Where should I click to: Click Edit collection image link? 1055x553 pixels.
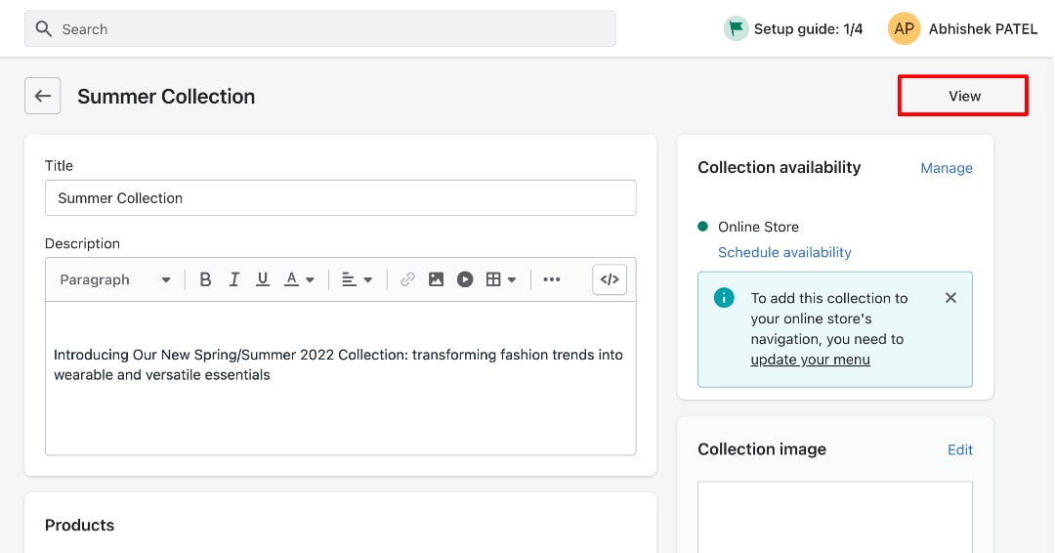(x=960, y=449)
